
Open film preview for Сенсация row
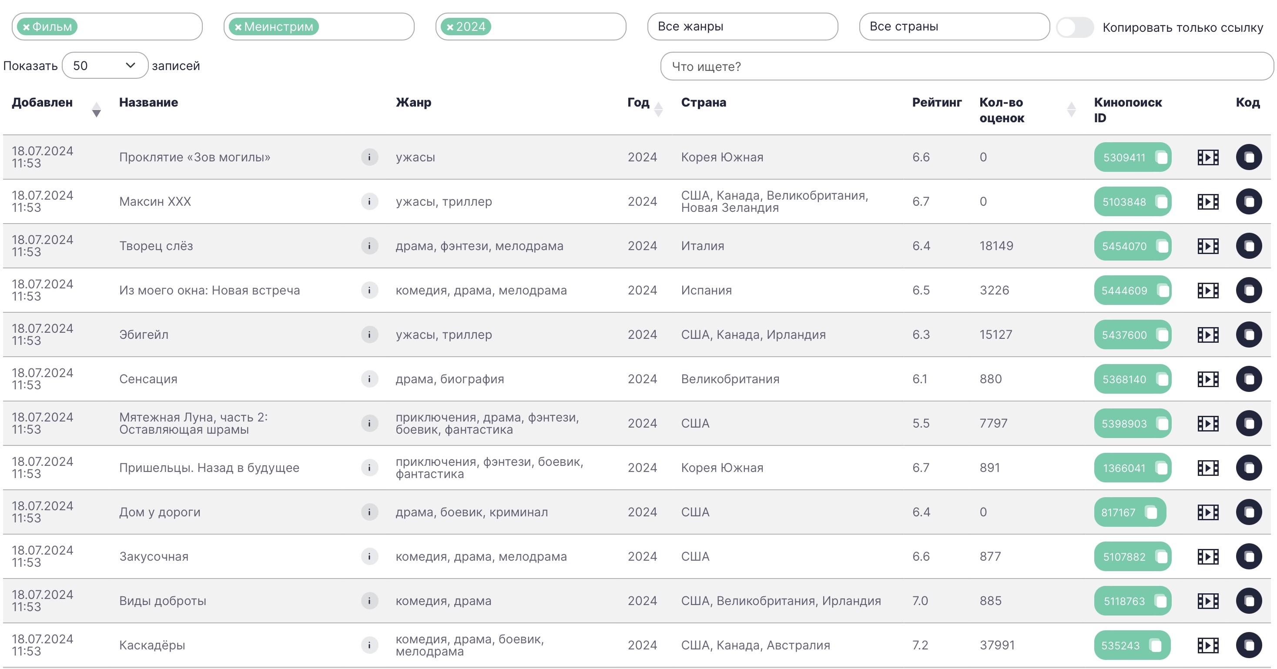(1207, 379)
